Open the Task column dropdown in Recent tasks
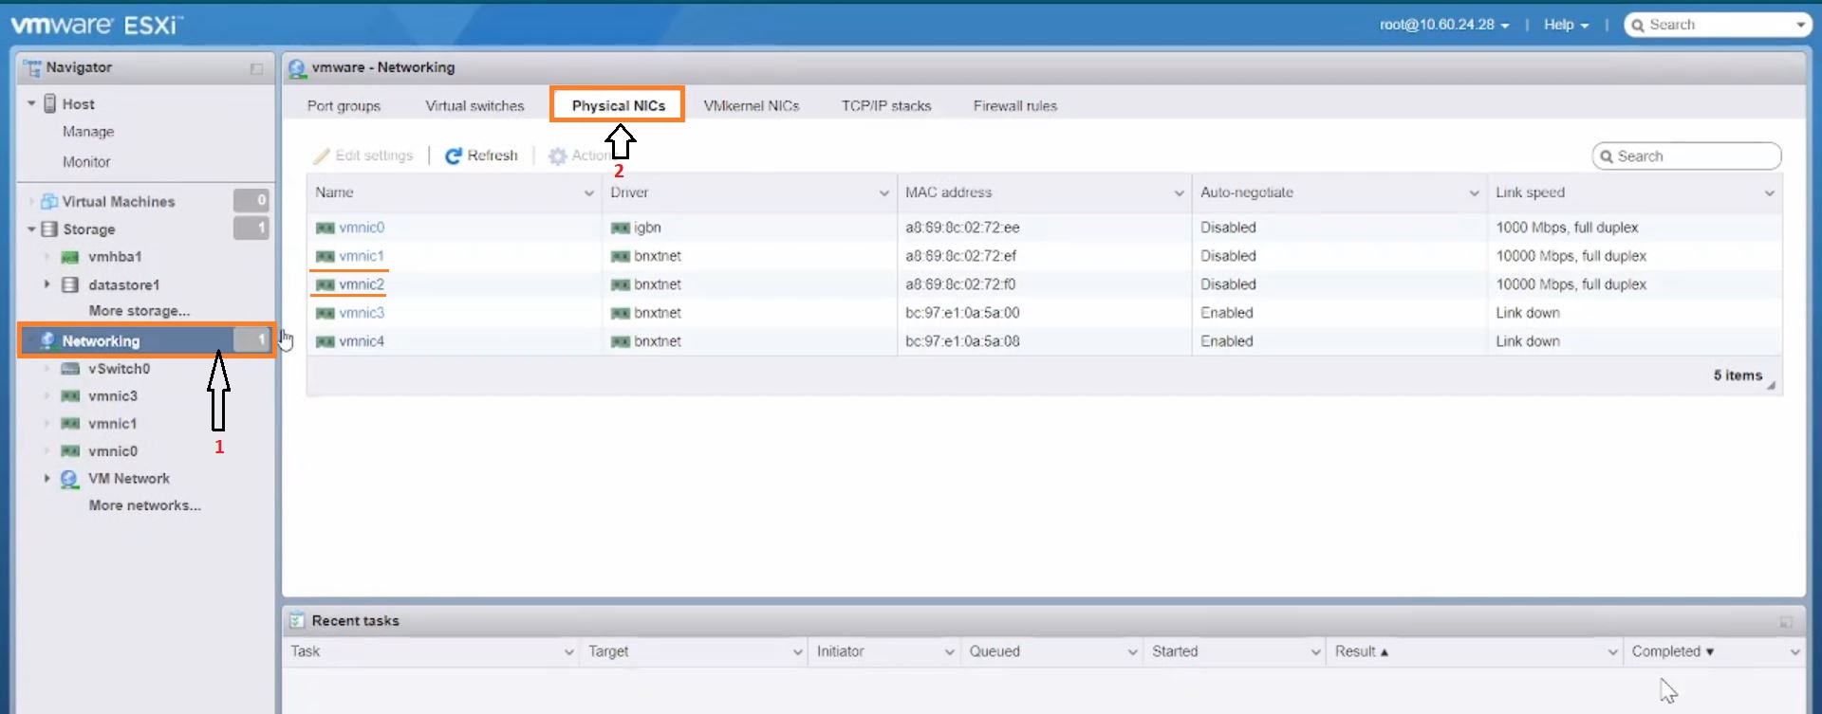 pos(568,651)
